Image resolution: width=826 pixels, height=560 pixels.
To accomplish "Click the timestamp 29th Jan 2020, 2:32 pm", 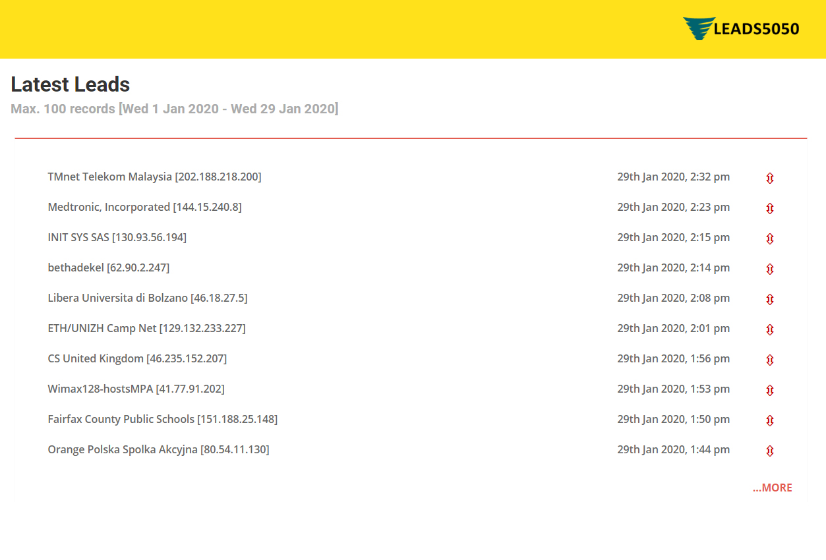I will pos(673,177).
